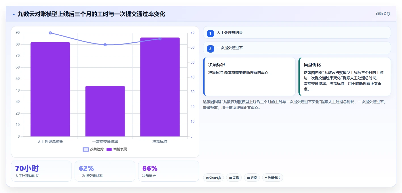The height and width of the screenshot is (193, 402).
Task: Click the 66% stat card
Action: 169,171
